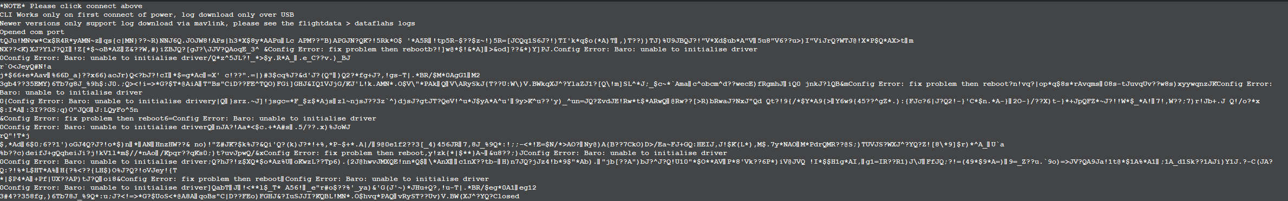Click the line beginning with 'NX??<K)'

point(379,49)
